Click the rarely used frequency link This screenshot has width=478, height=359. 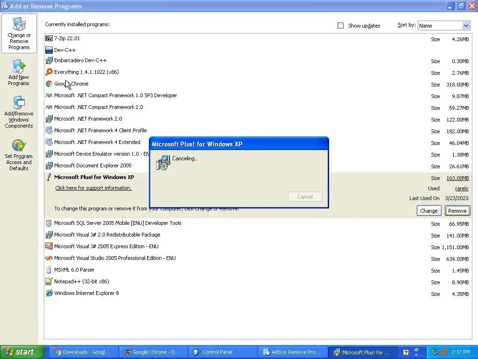[462, 188]
